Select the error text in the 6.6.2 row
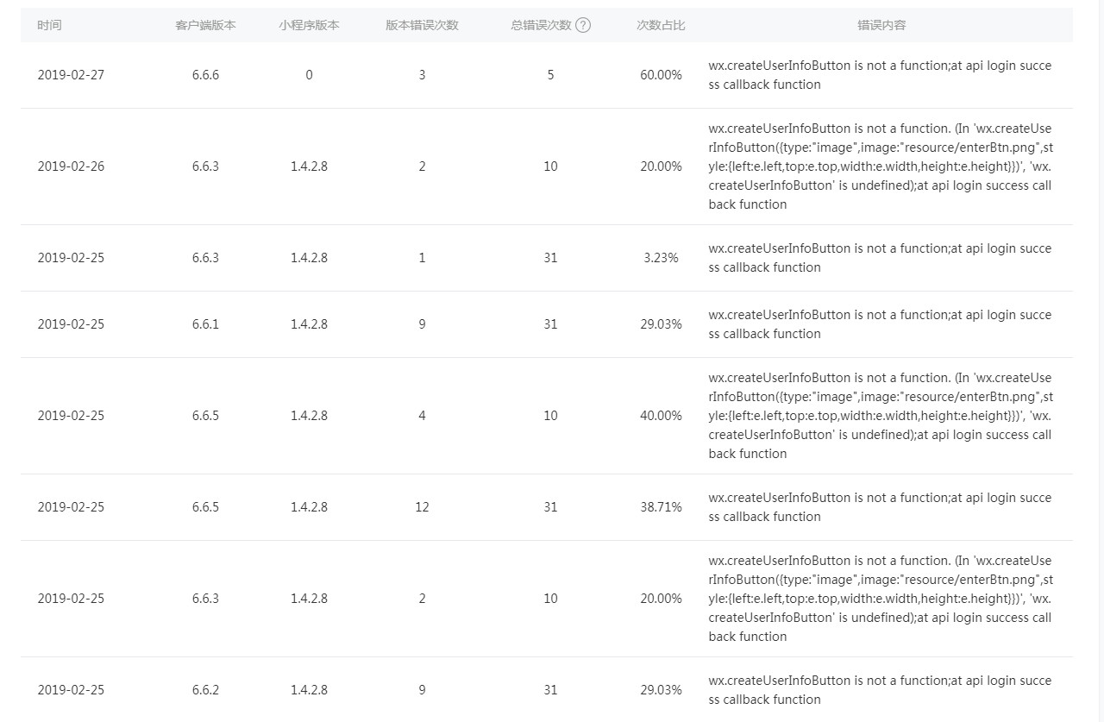This screenshot has width=1104, height=722. 880,690
